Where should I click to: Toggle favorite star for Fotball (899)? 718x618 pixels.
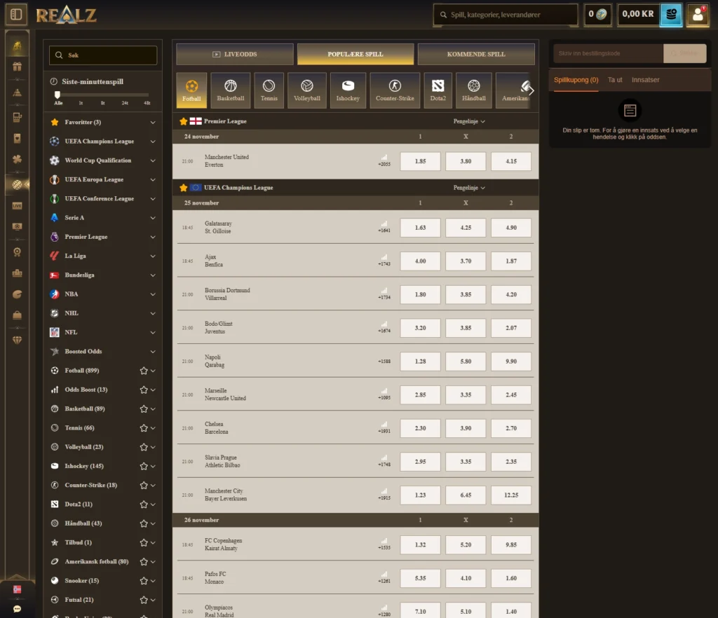(144, 371)
